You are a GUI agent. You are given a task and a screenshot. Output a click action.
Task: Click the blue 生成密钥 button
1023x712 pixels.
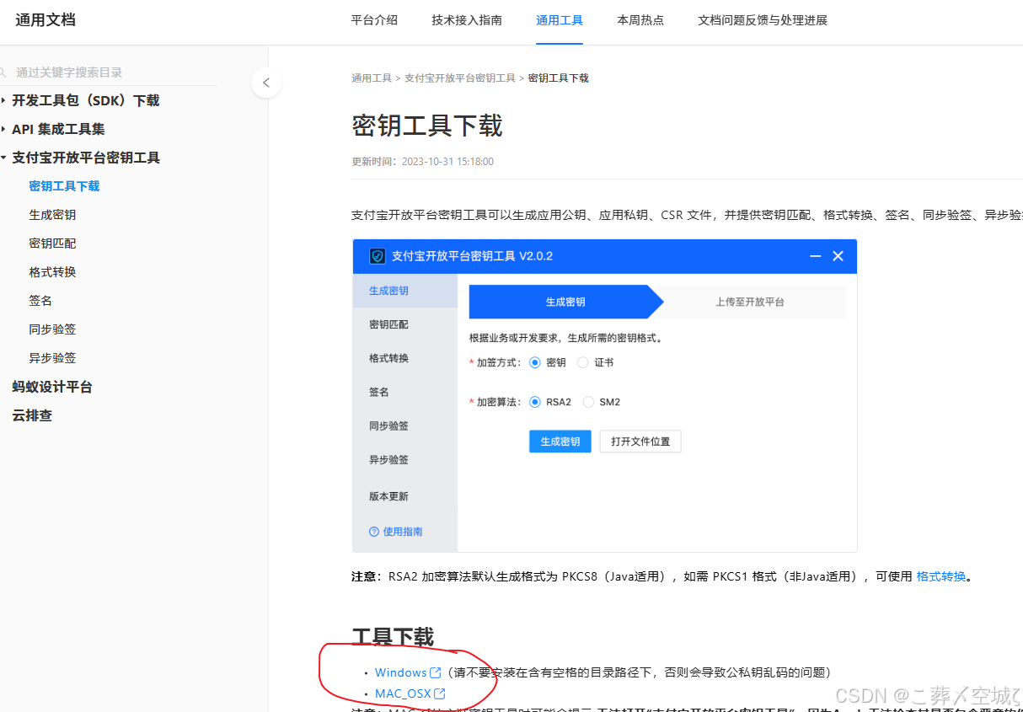[560, 442]
